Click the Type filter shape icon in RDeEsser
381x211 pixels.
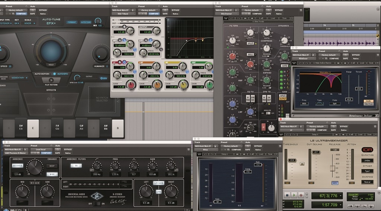pyautogui.click(x=319, y=104)
